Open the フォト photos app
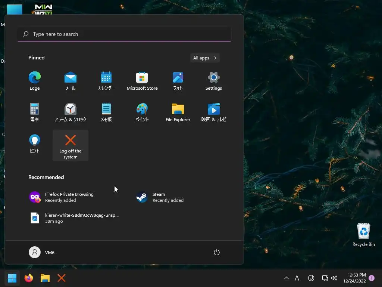 (178, 81)
